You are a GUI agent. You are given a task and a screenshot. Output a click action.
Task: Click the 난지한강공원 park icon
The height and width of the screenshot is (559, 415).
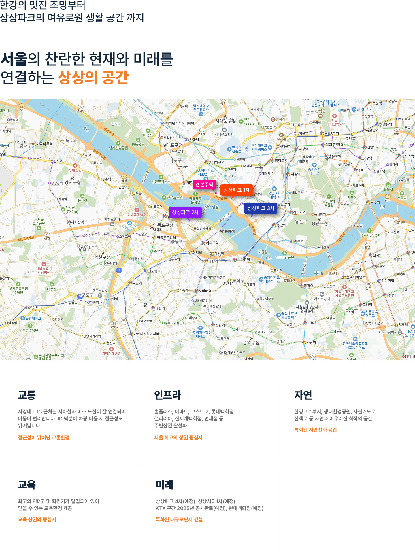click(x=118, y=143)
